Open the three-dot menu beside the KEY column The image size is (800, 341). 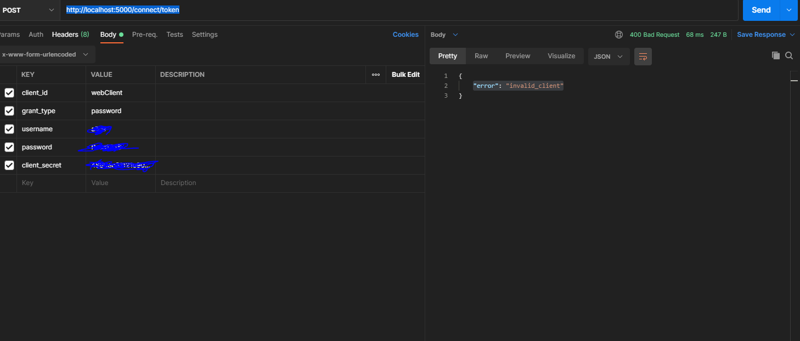click(376, 74)
